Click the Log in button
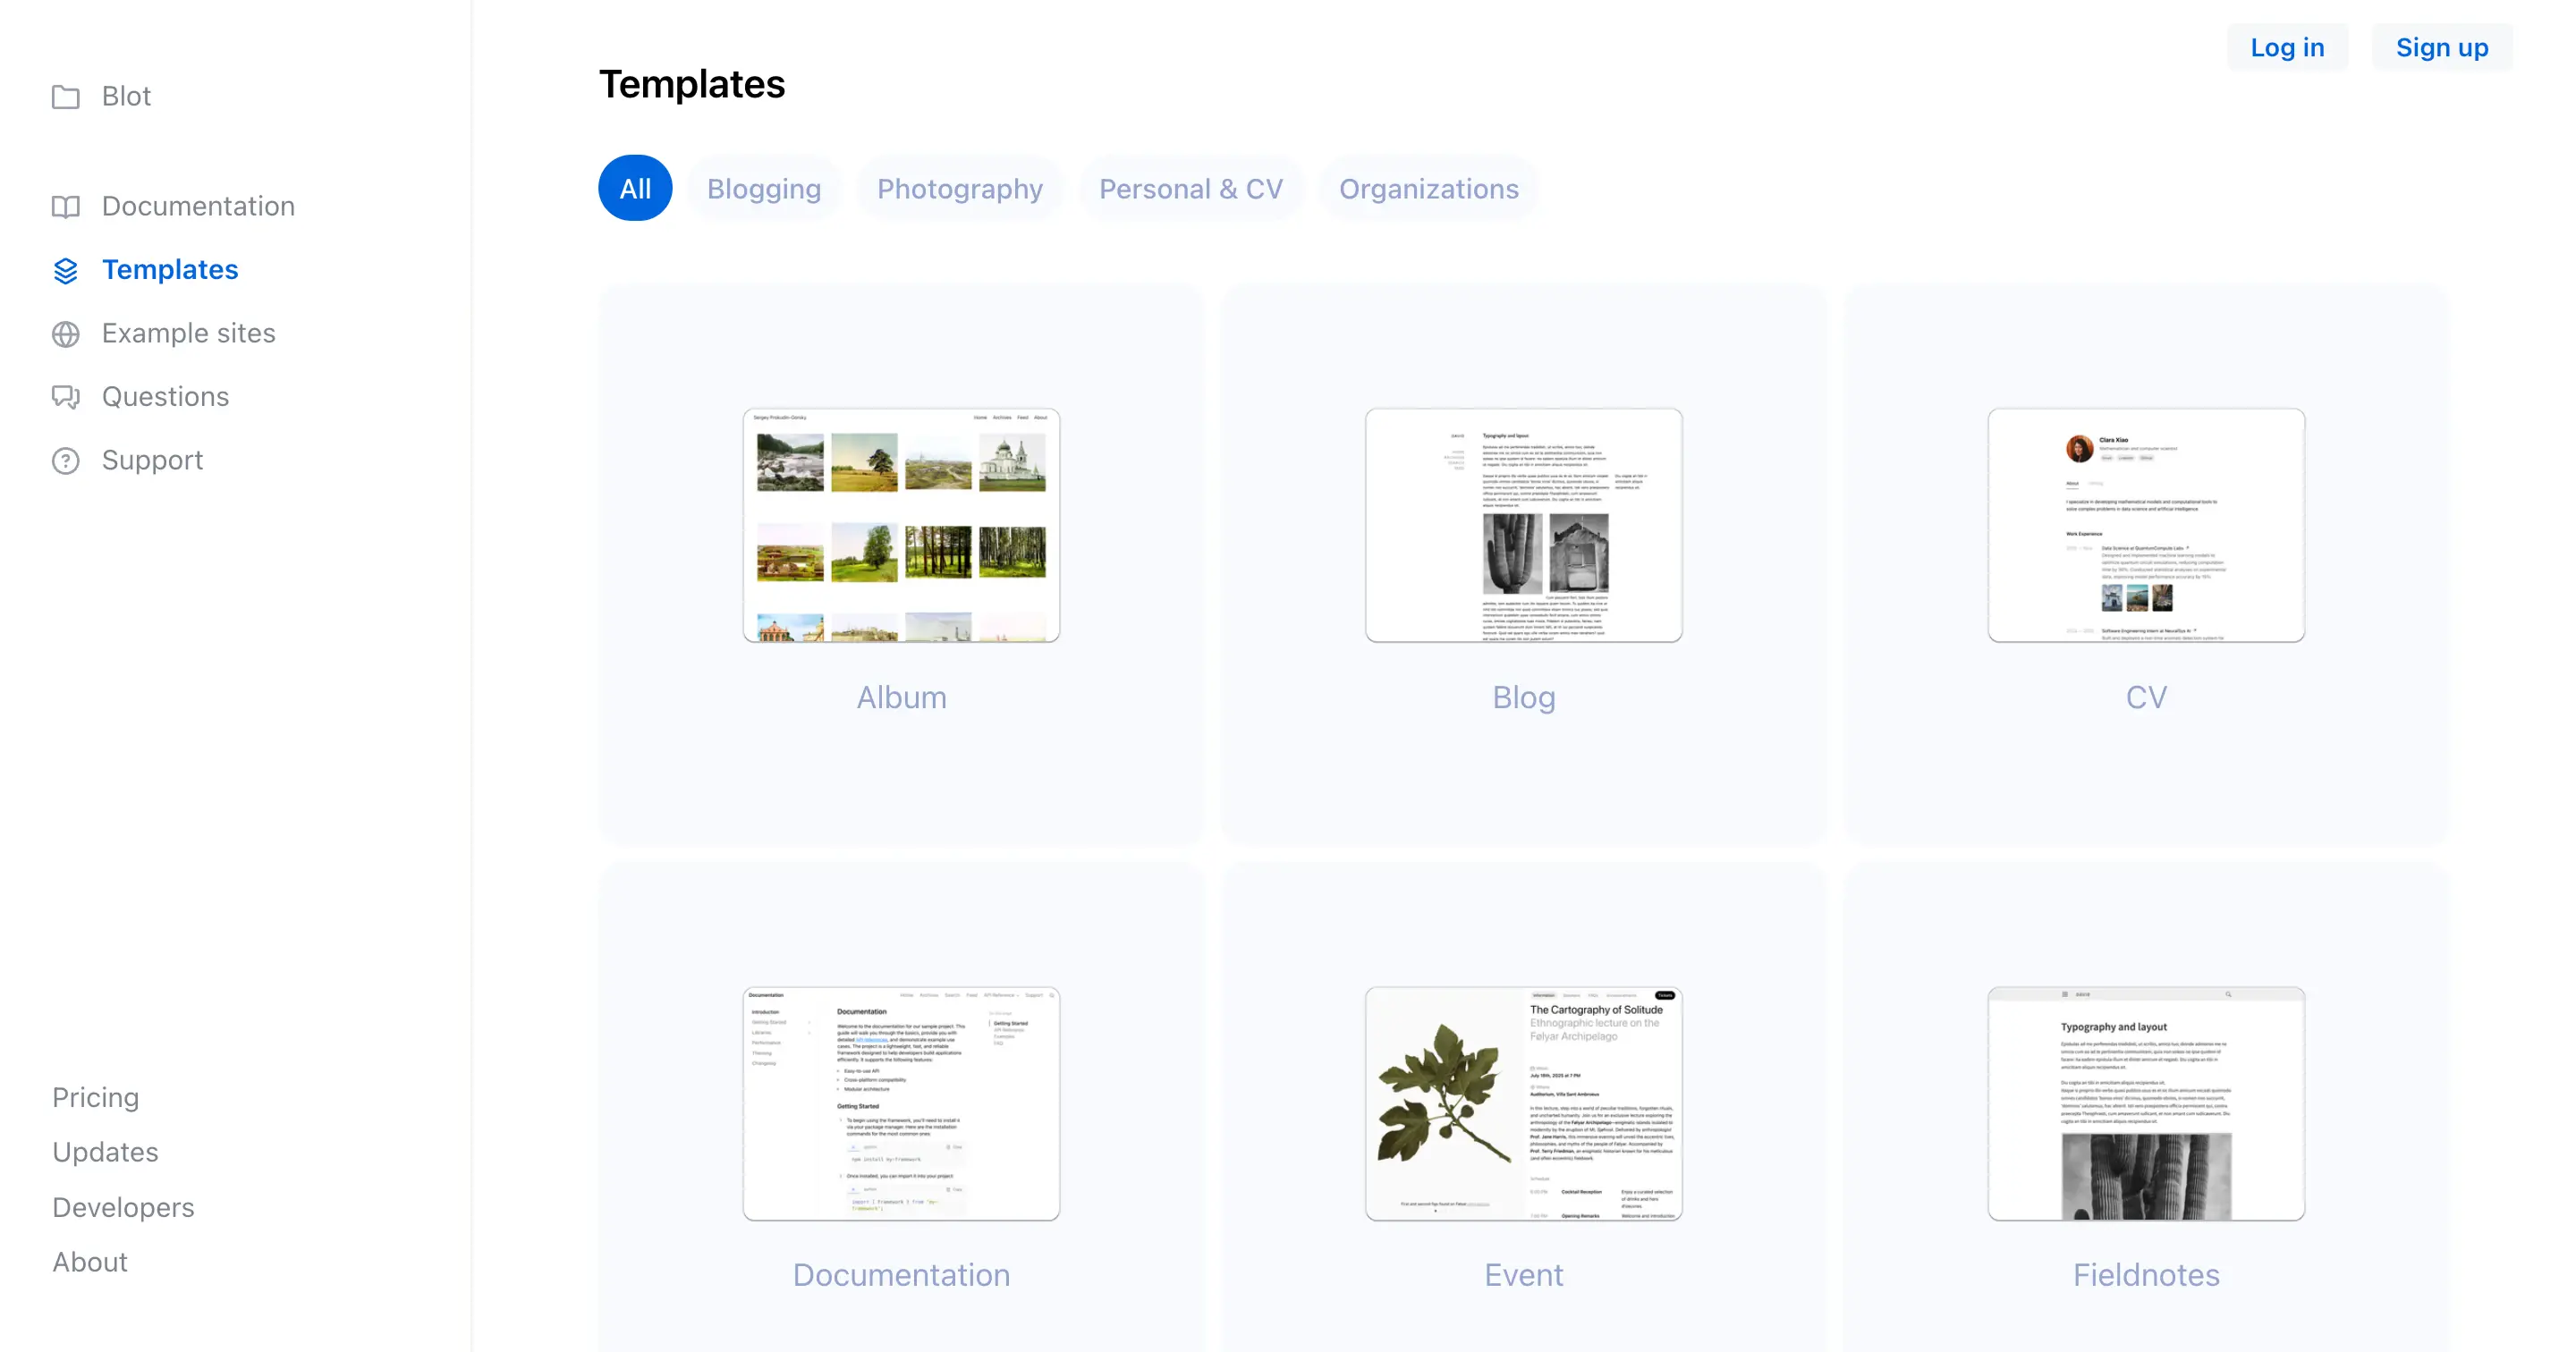This screenshot has width=2576, height=1352. click(x=2287, y=47)
